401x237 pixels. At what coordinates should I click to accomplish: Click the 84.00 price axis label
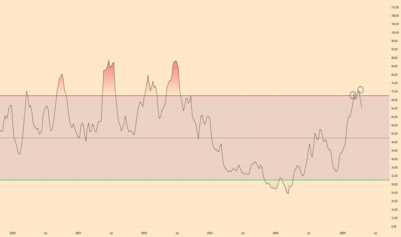click(395, 66)
